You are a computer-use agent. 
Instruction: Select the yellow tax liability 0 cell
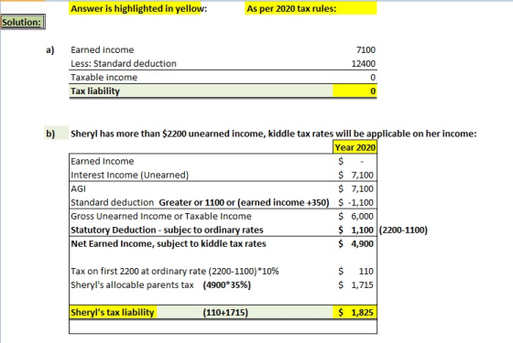(355, 91)
